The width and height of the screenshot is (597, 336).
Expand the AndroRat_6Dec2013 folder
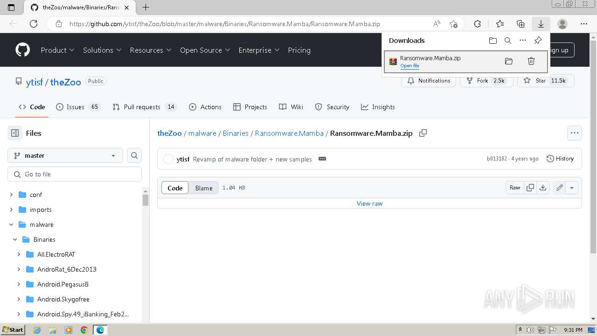19,269
